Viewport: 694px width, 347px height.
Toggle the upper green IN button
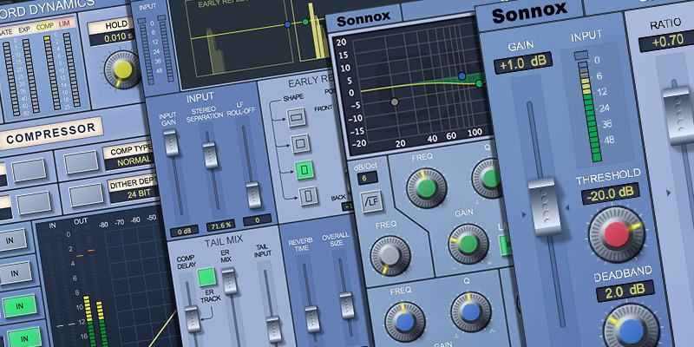[x=19, y=305]
